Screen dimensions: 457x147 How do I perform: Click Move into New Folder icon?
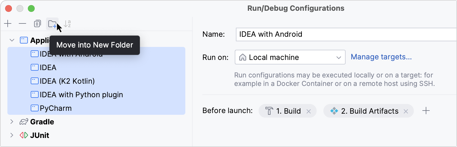pyautogui.click(x=52, y=24)
